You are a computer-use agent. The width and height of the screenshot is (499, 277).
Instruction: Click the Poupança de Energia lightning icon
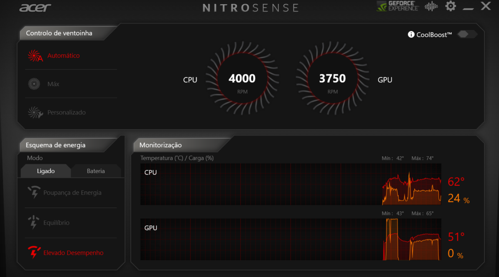34,192
